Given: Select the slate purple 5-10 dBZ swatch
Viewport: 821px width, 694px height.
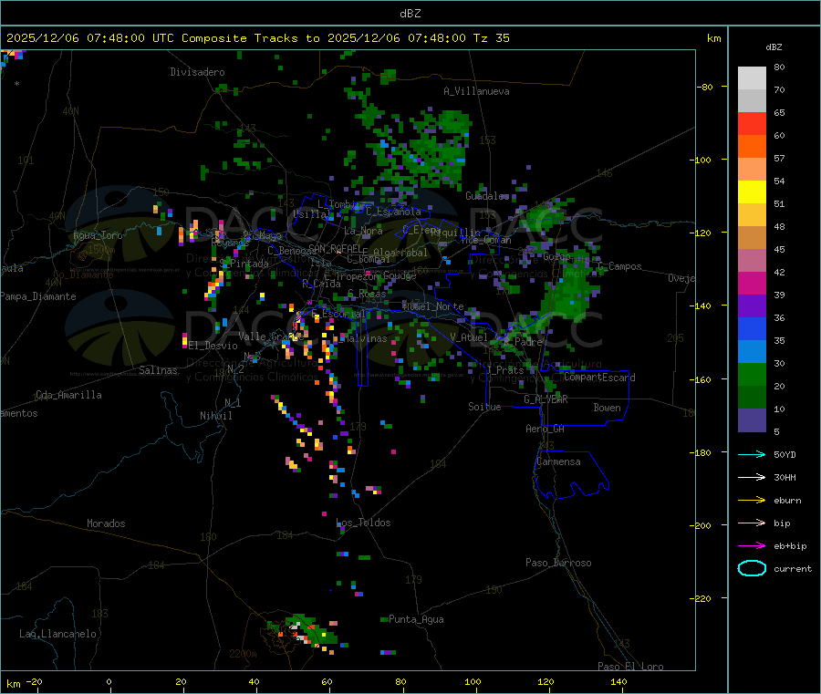Looking at the screenshot, I should tap(752, 420).
